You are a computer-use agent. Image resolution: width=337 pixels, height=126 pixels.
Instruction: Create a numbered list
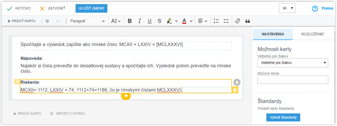pyautogui.click(x=216, y=21)
